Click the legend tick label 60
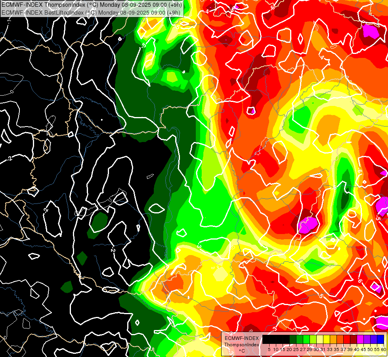Image resolution: width=388 pixels, height=357 pixels. pyautogui.click(x=384, y=349)
